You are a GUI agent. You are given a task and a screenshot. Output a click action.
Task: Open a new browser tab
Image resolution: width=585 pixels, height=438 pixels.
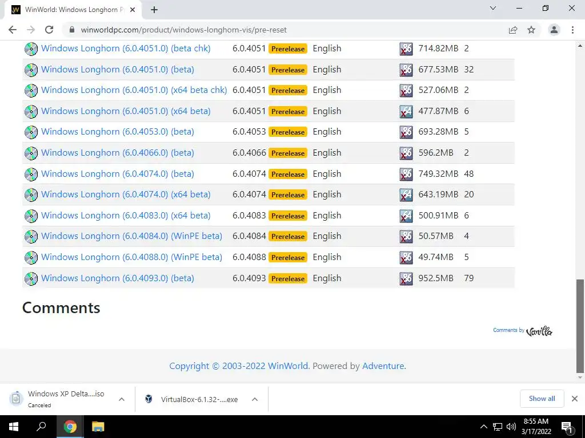154,10
